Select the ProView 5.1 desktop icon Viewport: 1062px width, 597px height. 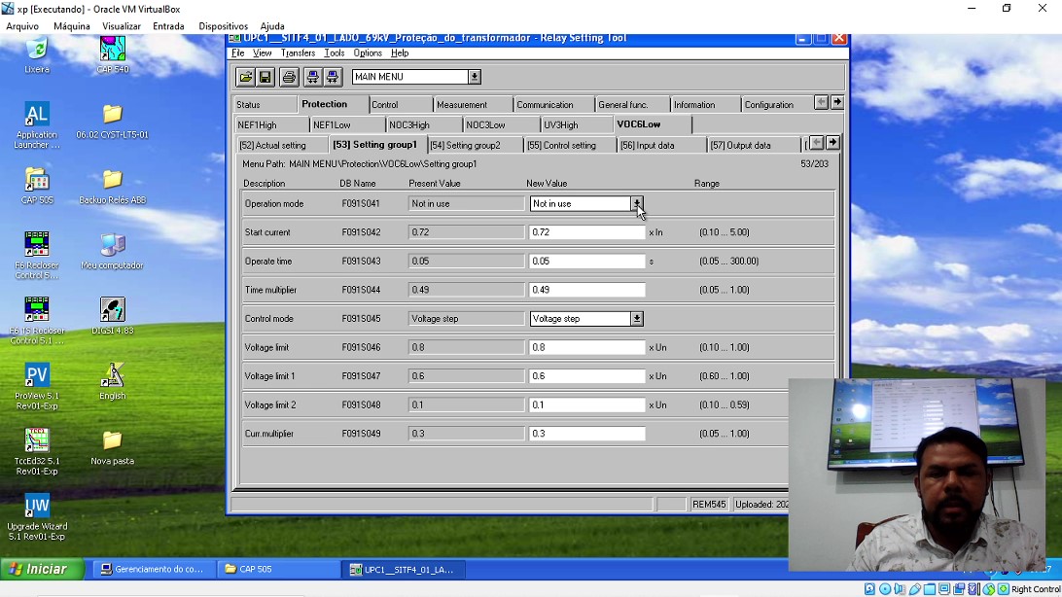pos(37,377)
